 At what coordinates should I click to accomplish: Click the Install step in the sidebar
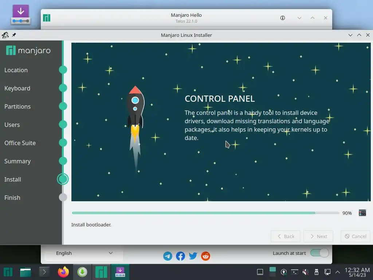[13, 179]
